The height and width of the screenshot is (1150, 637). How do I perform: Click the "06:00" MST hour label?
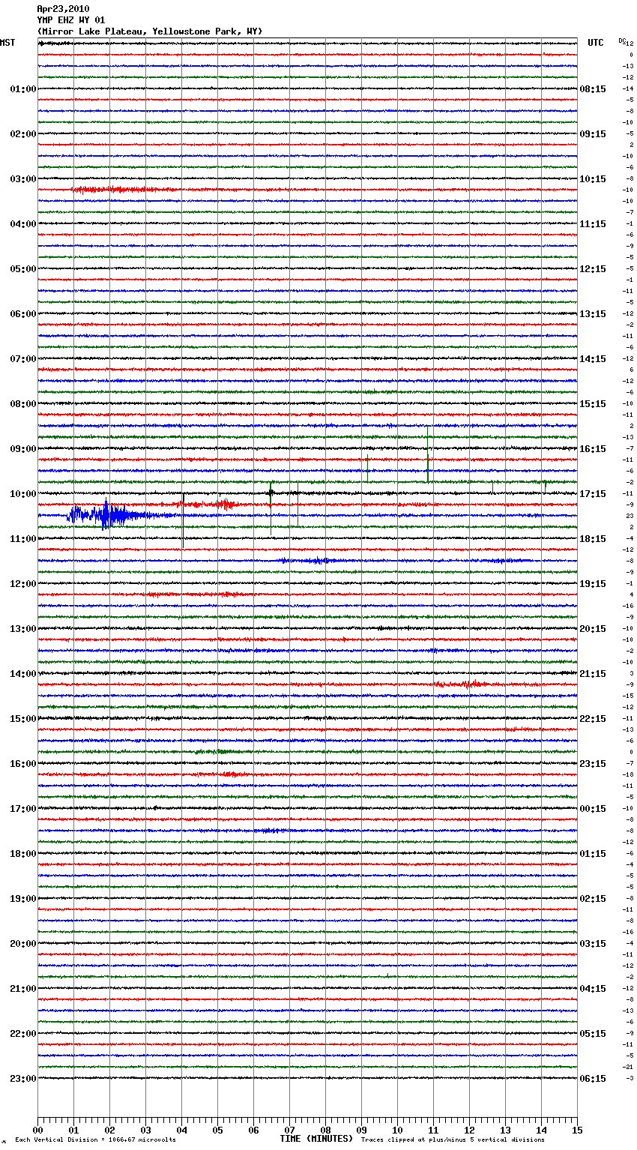tap(22, 314)
